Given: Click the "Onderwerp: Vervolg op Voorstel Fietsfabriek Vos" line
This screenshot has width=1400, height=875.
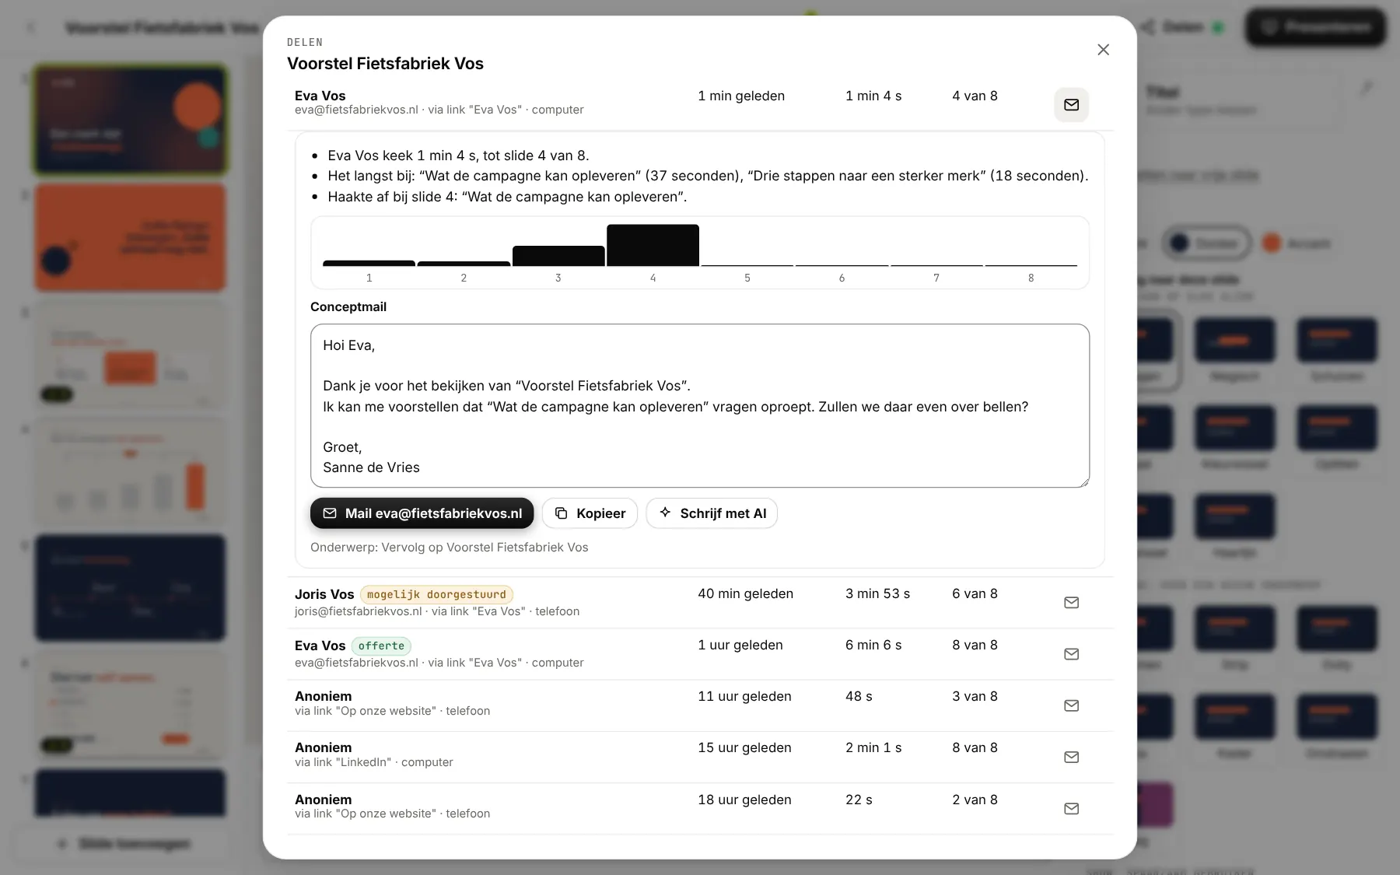Looking at the screenshot, I should click(450, 548).
